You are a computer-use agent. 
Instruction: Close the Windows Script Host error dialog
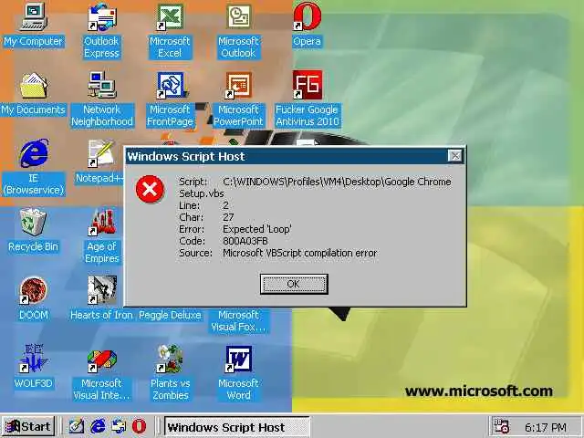click(x=455, y=156)
